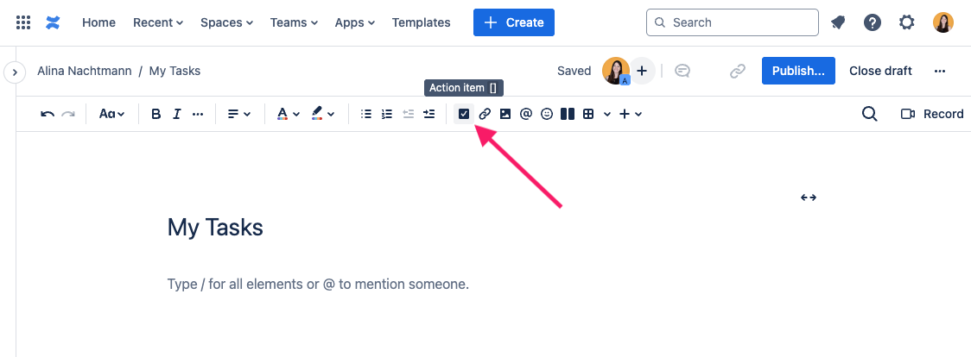Create a numbered list
Screen dimensions: 971x357
click(387, 114)
